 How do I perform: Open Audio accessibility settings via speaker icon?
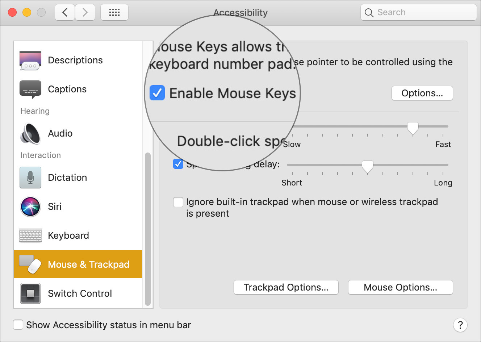click(30, 133)
